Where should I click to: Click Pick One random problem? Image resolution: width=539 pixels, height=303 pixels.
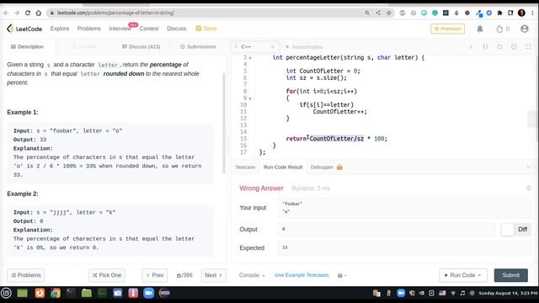107,275
